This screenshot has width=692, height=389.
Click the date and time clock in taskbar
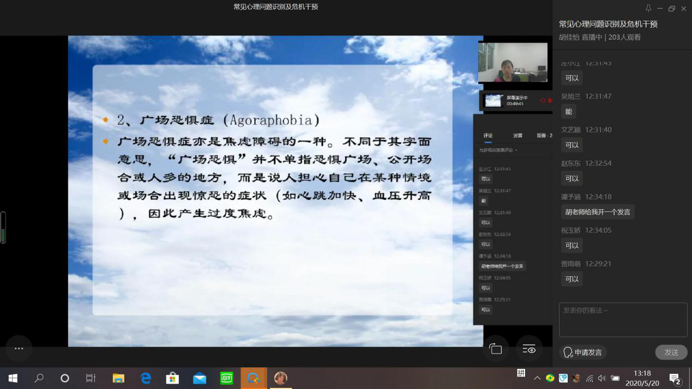pos(642,378)
